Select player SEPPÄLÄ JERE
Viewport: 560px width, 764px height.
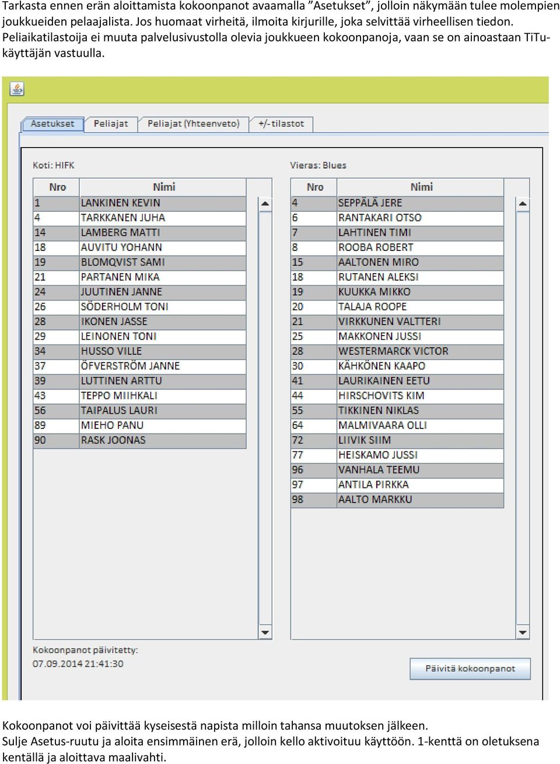coord(397,203)
